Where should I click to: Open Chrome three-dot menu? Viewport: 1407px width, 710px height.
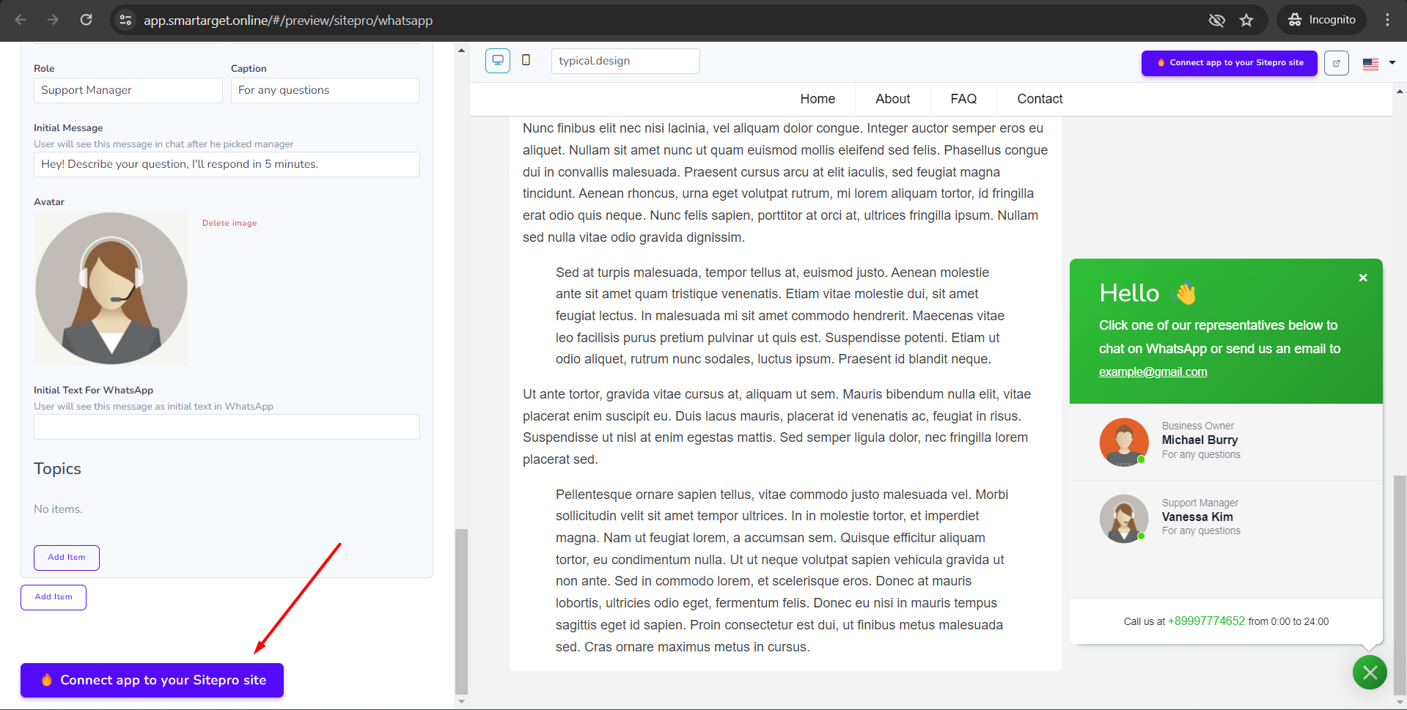[x=1387, y=20]
